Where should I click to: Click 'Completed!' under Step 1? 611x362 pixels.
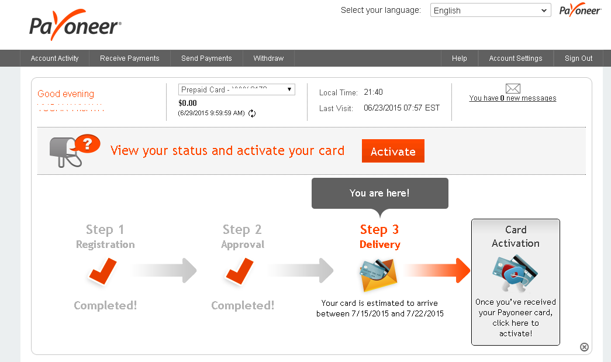point(105,305)
